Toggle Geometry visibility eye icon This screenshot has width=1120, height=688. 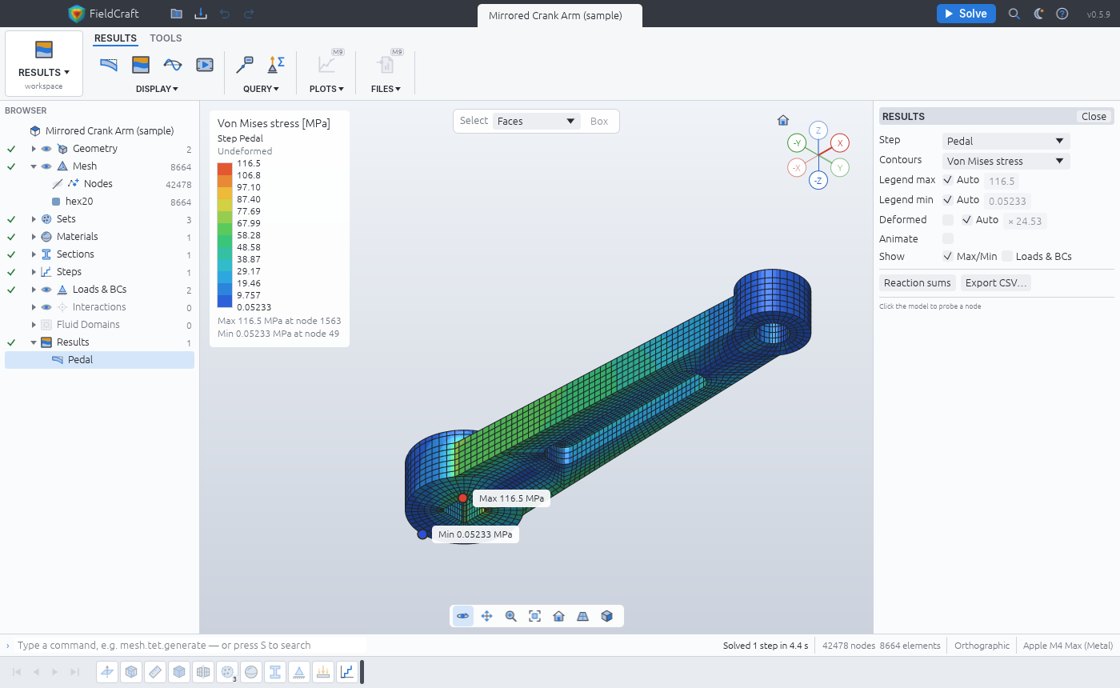pyautogui.click(x=46, y=149)
